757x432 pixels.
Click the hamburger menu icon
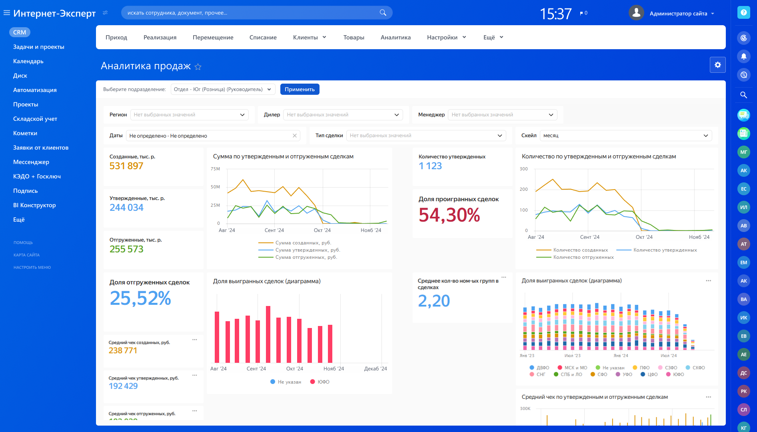(6, 13)
